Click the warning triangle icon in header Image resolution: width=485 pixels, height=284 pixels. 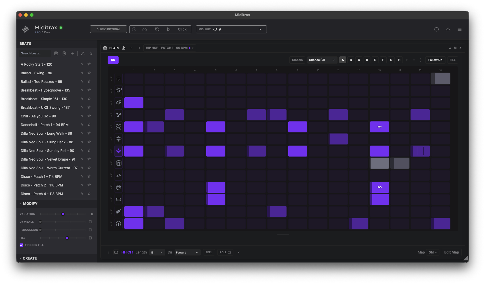point(448,29)
